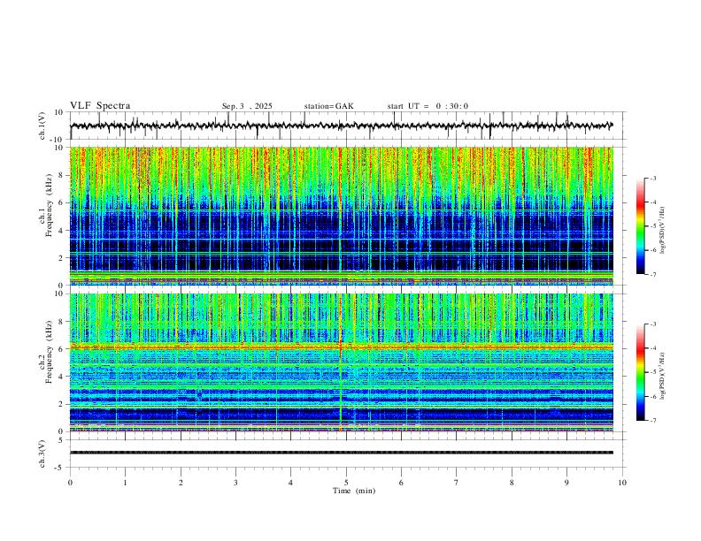Screen dimensions: 701x541
Task: Select the "ch.1 Frequency (kHz)" axis label
Action: (46, 205)
